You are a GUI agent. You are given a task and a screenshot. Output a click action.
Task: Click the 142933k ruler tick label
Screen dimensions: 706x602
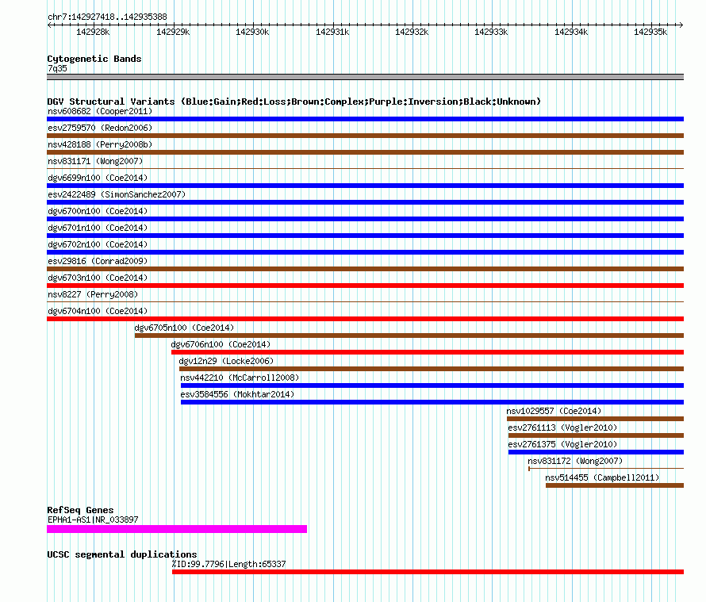(x=491, y=32)
